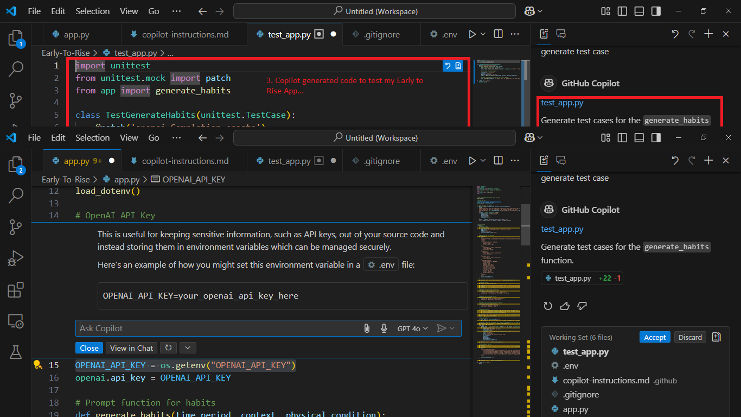Screen dimensions: 741x417
Task: Toggle secondary side bar in test_app.py editor window
Action: pos(656,11)
